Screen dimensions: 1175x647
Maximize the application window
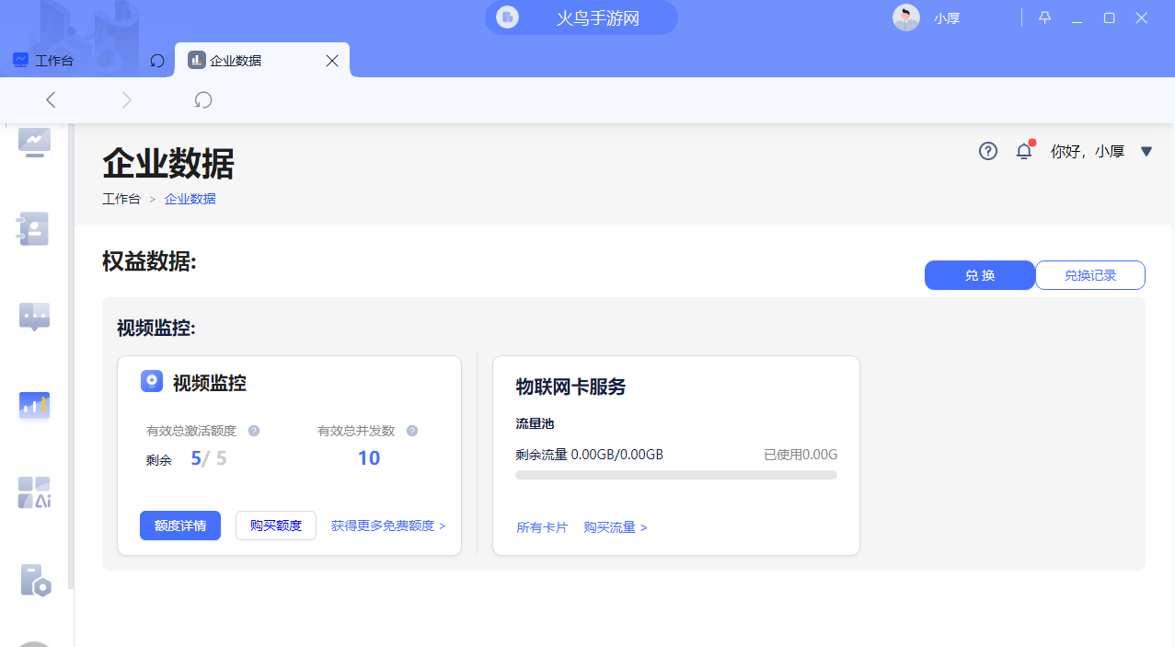(x=1110, y=17)
